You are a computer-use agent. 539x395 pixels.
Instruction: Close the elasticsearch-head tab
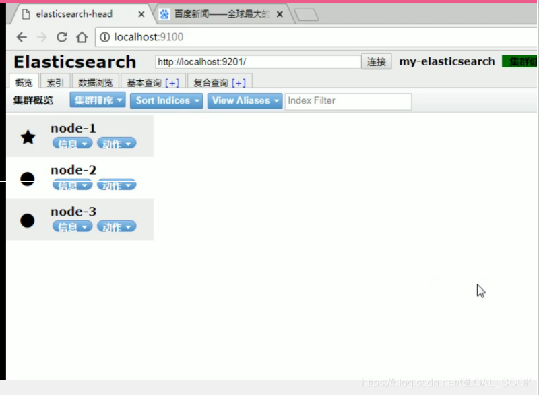[x=141, y=14]
